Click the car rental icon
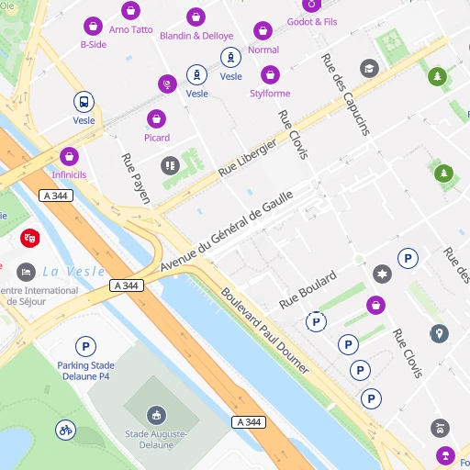470x470 pixels. (440, 428)
